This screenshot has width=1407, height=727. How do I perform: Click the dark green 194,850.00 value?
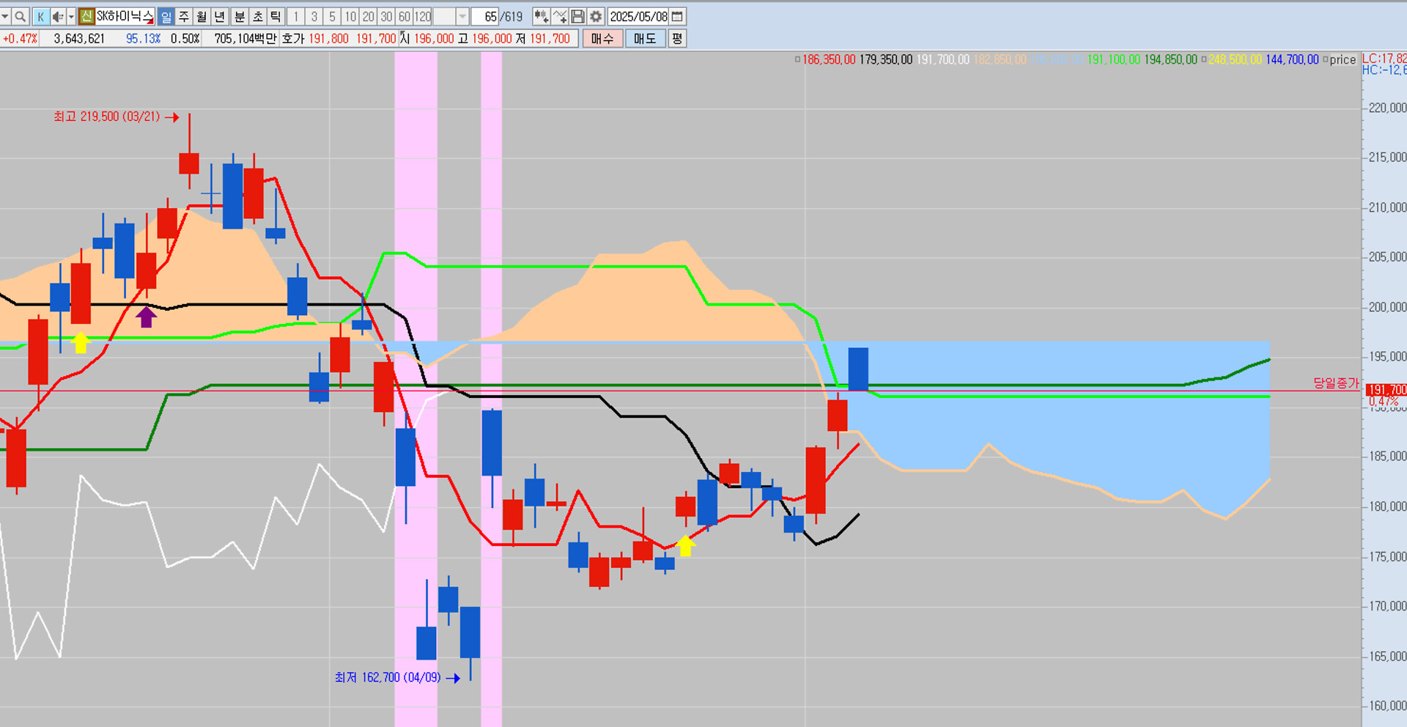coord(1171,59)
